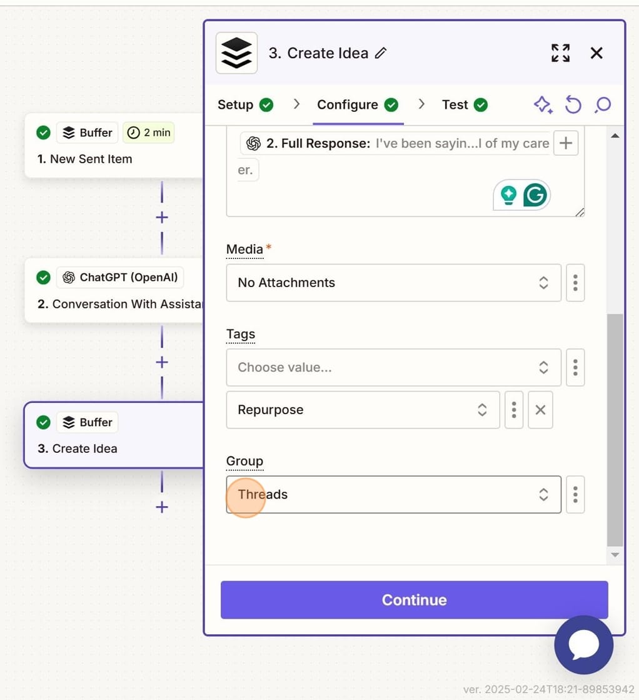The width and height of the screenshot is (639, 700).
Task: Open the search magnifier icon
Action: point(602,105)
